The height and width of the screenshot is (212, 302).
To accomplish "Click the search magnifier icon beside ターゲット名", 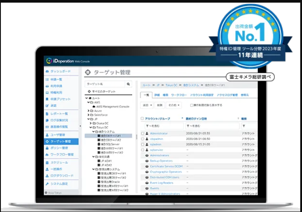I will 128,84.
